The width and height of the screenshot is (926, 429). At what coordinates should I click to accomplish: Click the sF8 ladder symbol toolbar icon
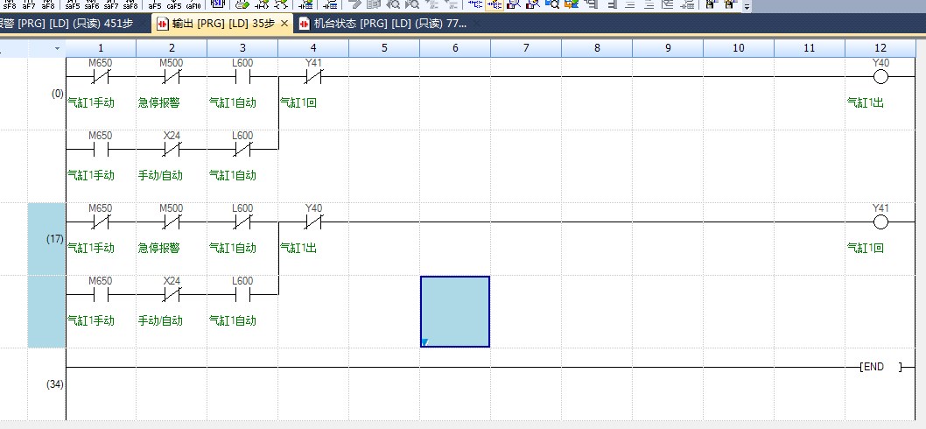(x=10, y=4)
